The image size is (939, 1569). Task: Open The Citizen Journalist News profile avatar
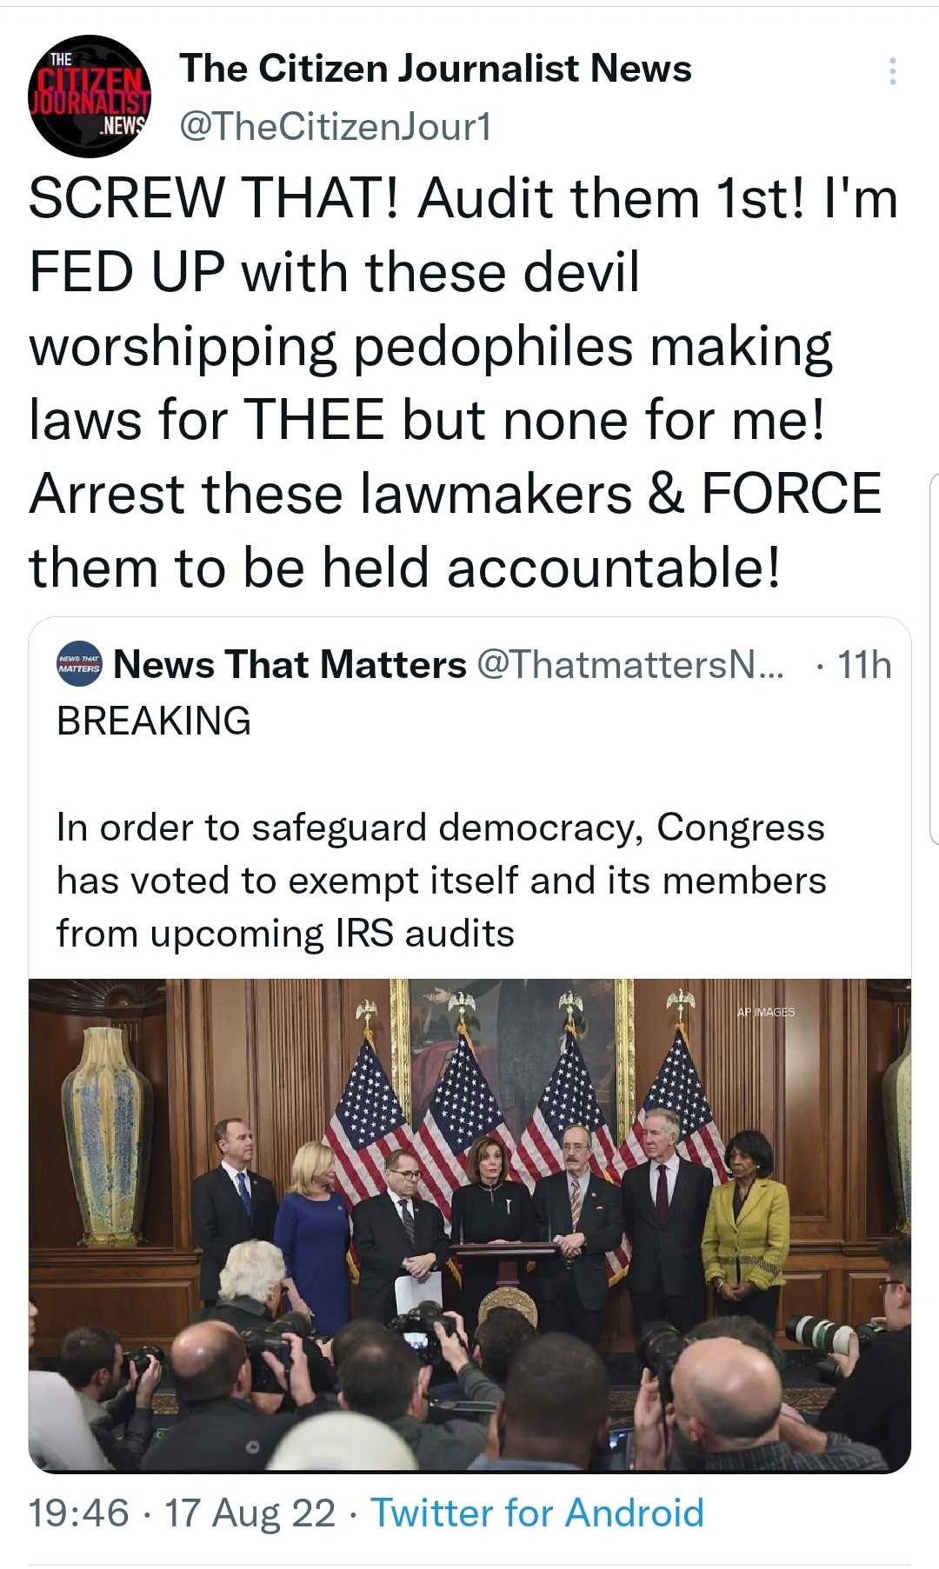click(x=90, y=96)
